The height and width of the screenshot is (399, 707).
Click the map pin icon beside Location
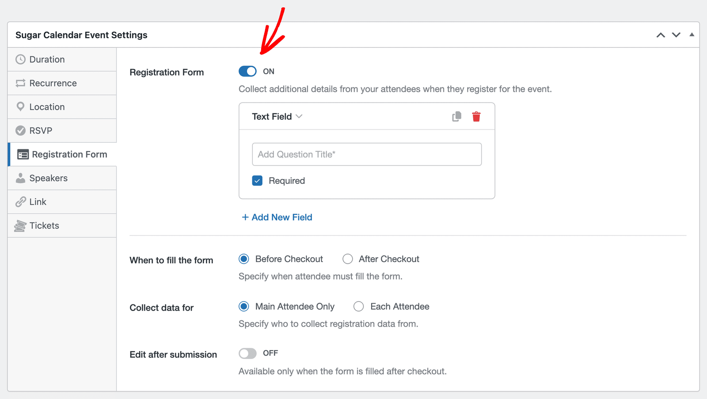click(x=20, y=106)
